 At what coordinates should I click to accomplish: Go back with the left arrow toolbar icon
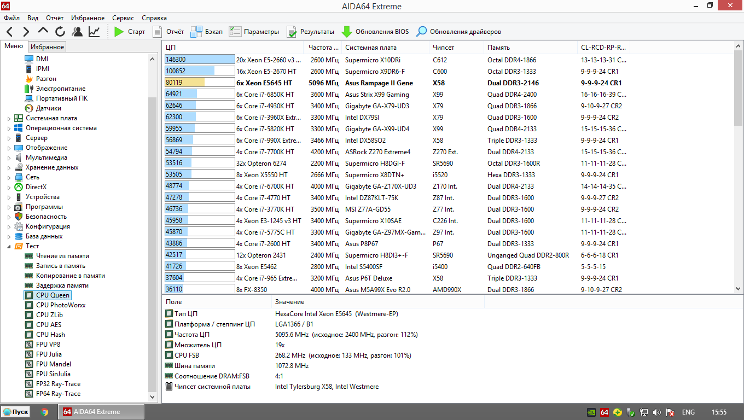pyautogui.click(x=10, y=32)
